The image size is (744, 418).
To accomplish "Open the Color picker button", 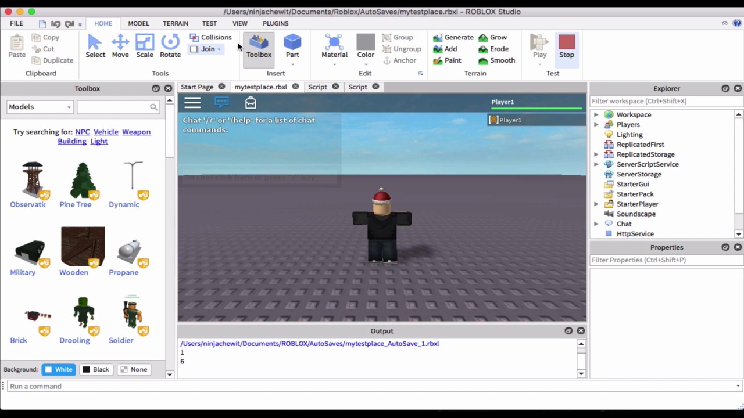I will coord(366,46).
